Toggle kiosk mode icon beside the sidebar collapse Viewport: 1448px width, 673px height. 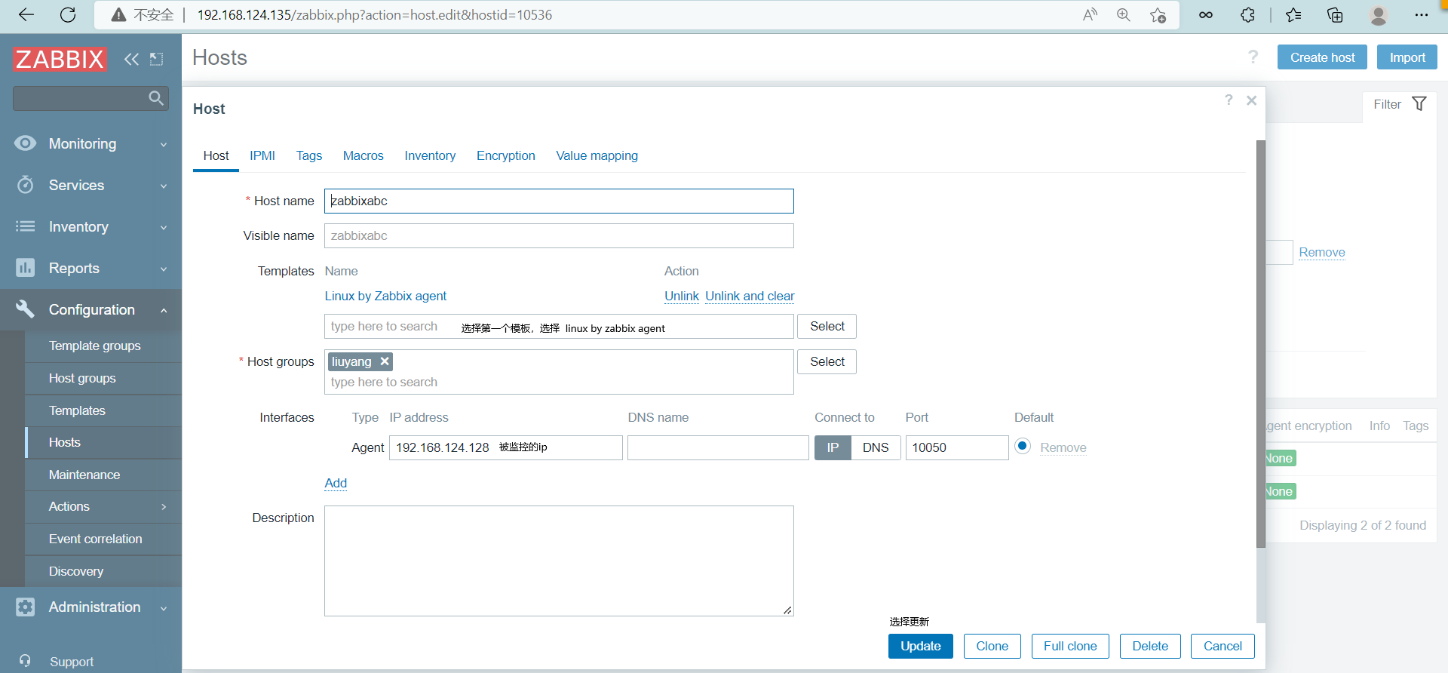(x=157, y=59)
